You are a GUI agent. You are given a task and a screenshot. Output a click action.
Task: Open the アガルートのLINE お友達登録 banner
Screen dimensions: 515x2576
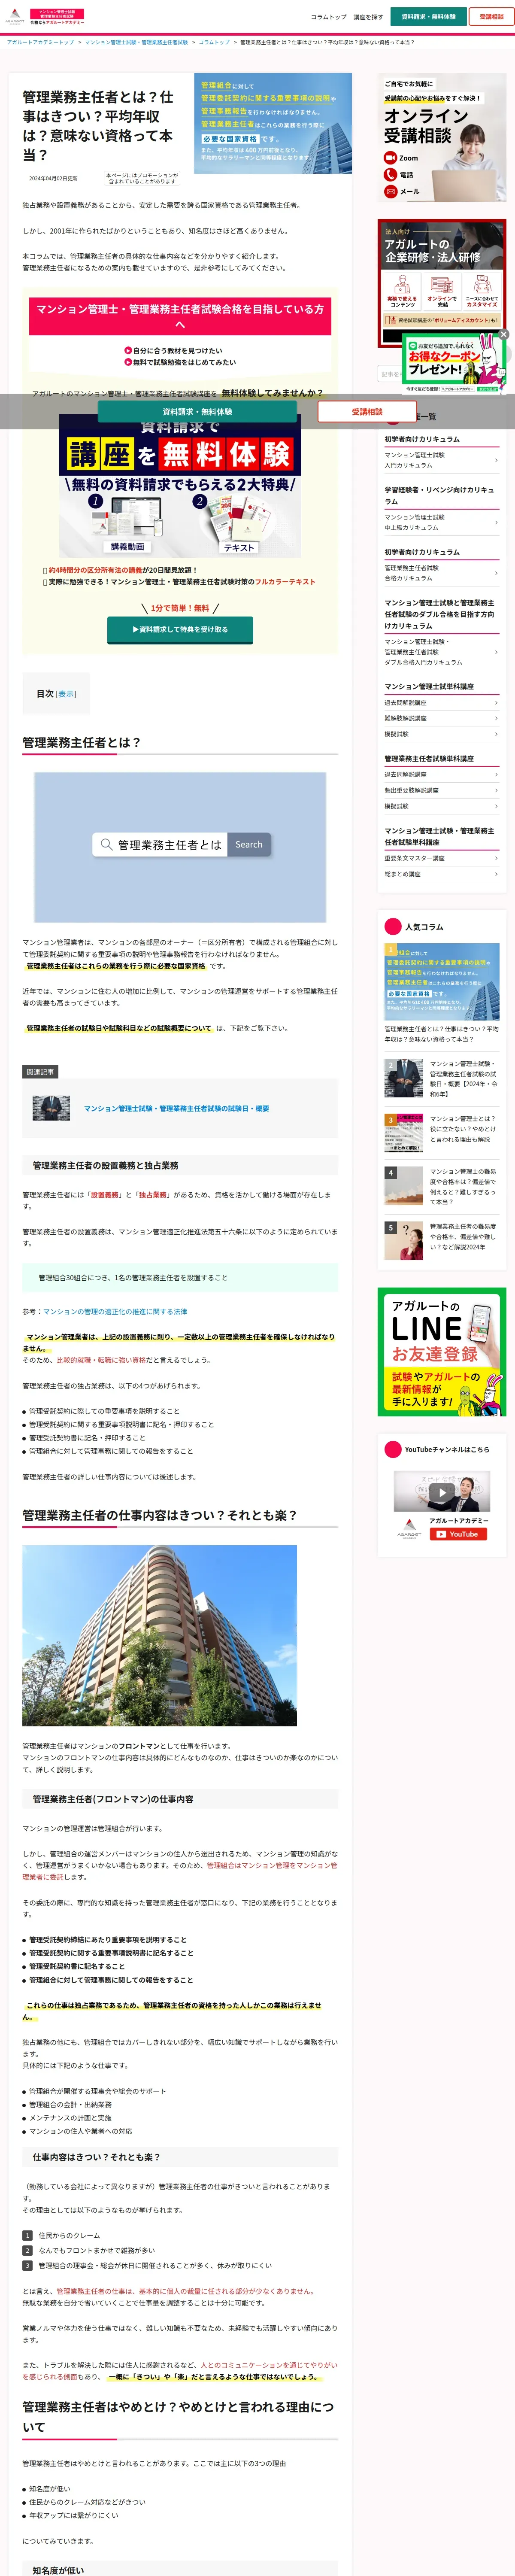442,1352
